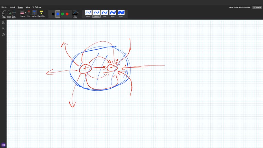Click the Share button
The height and width of the screenshot is (148, 263).
click(257, 7)
